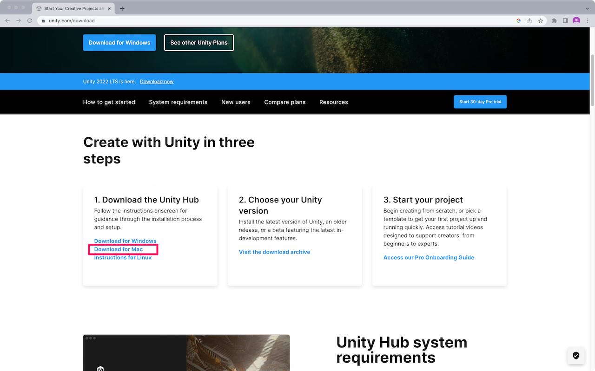Start the 30-day Pro trial
This screenshot has width=595, height=371.
480,102
